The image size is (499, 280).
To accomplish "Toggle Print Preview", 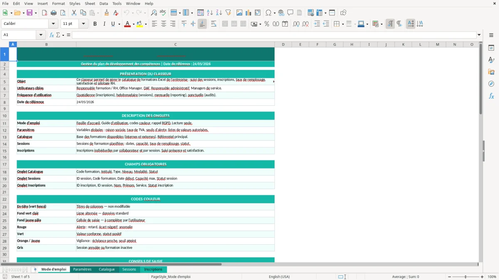I will coord(62,13).
